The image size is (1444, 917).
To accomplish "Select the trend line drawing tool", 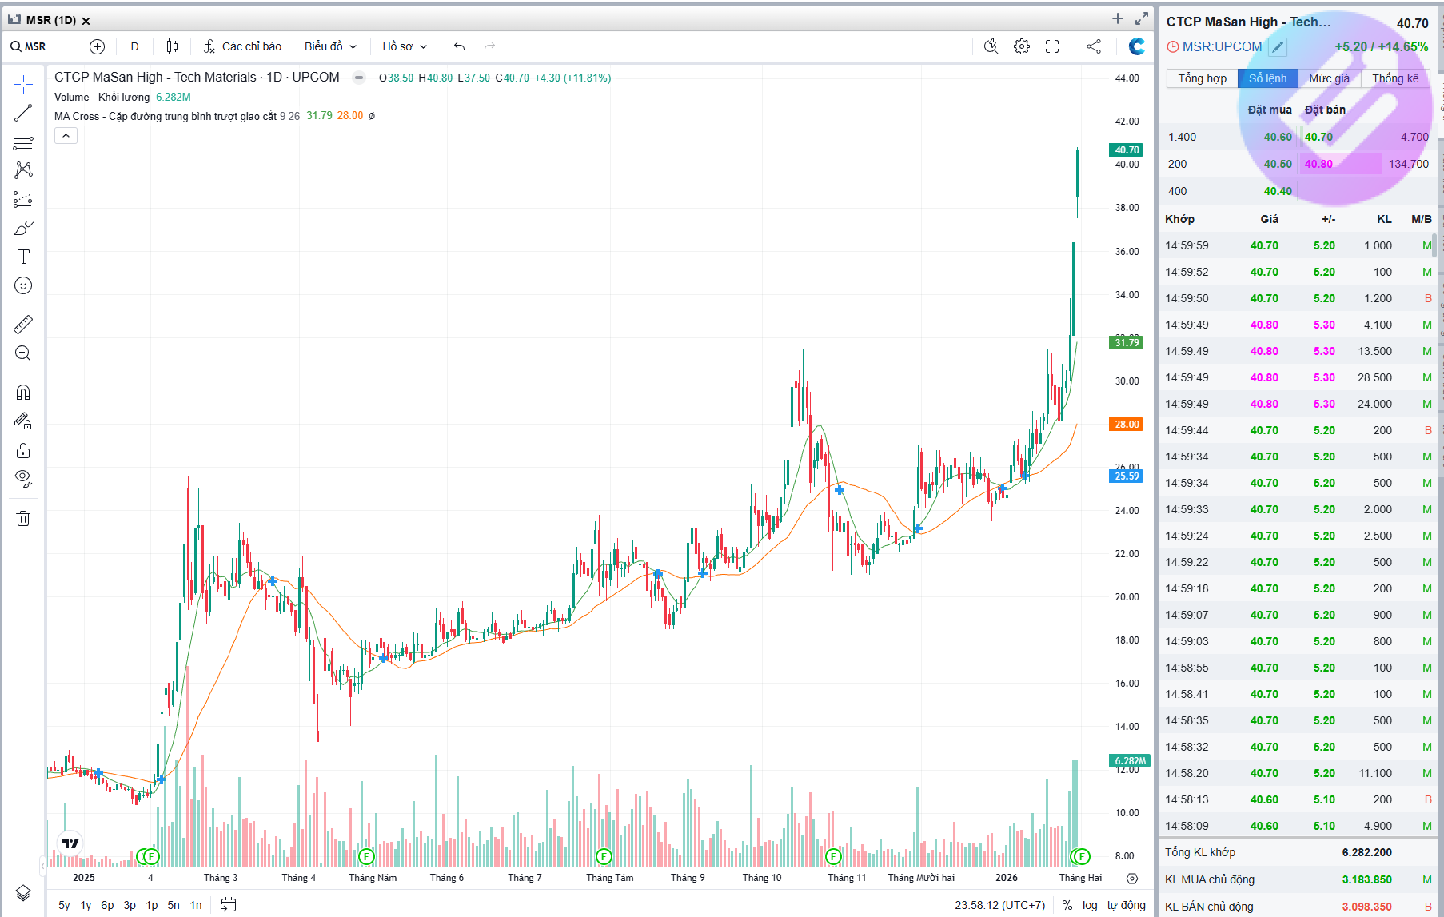I will (23, 113).
